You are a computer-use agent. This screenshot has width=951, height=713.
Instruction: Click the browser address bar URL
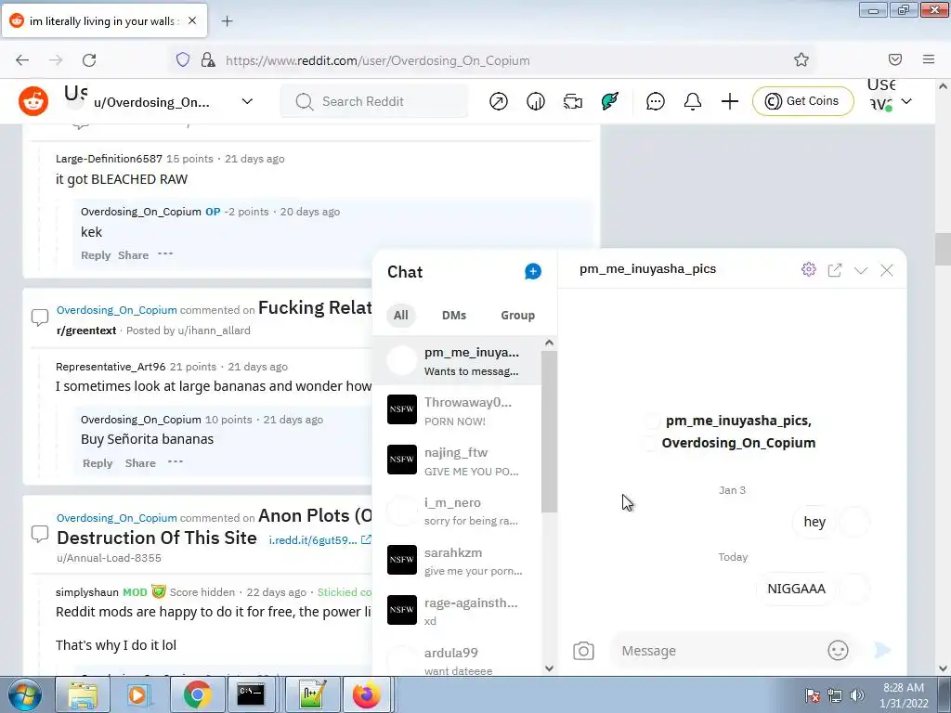(x=377, y=60)
